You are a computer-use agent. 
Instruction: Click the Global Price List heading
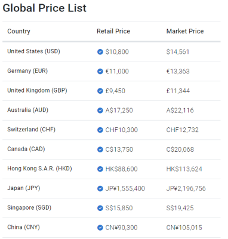(x=45, y=8)
